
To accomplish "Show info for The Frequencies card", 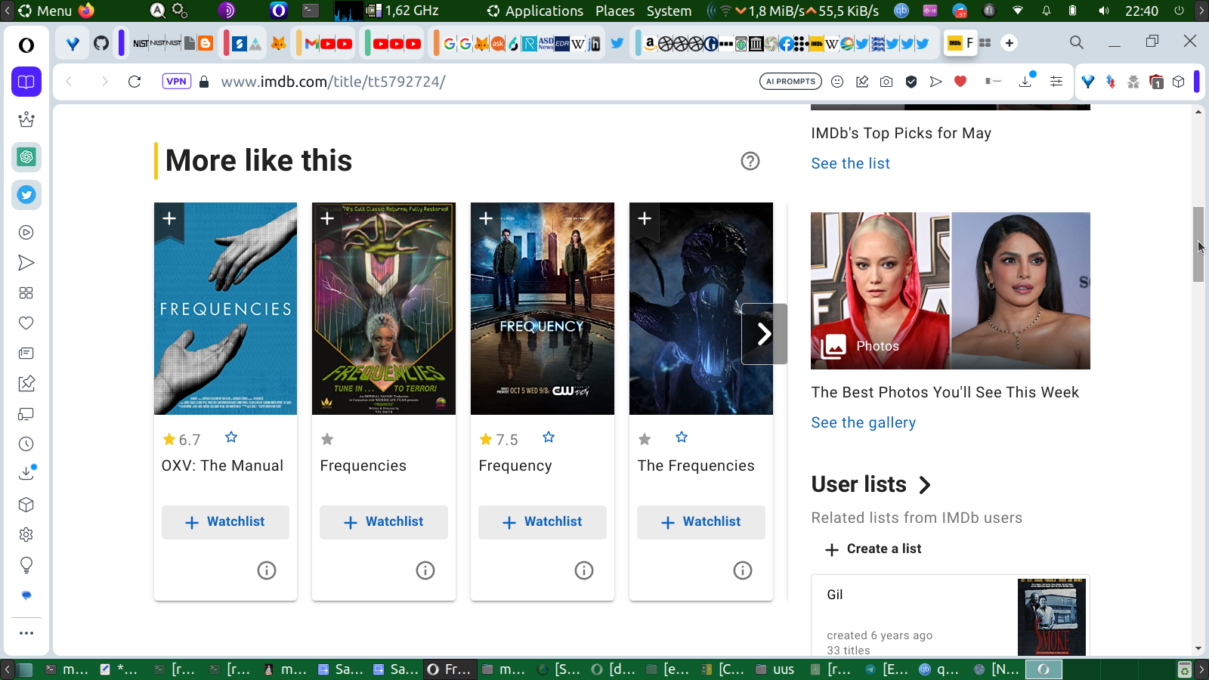I will [743, 570].
